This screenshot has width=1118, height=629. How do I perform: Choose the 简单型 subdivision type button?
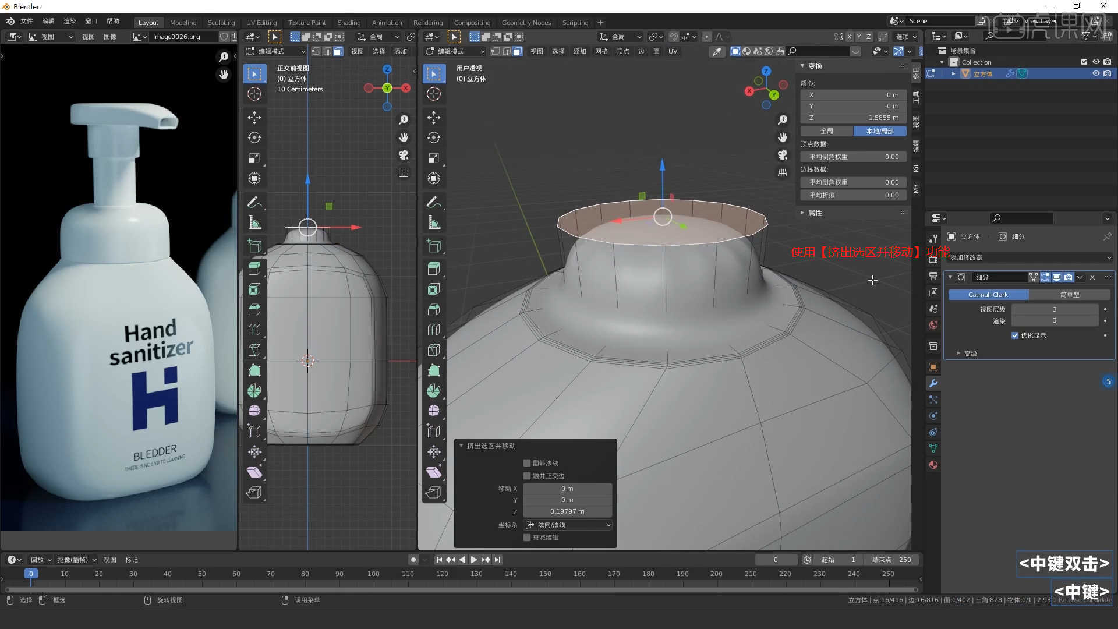pos(1069,295)
